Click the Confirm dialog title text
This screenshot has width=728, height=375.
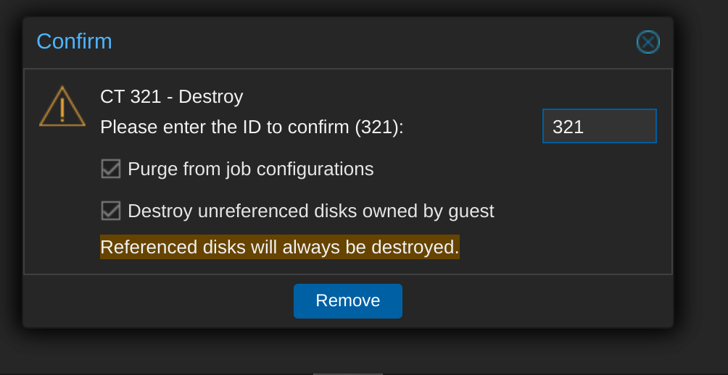coord(74,41)
